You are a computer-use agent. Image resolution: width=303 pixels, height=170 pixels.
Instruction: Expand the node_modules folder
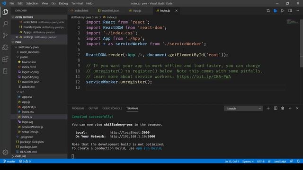point(39,52)
